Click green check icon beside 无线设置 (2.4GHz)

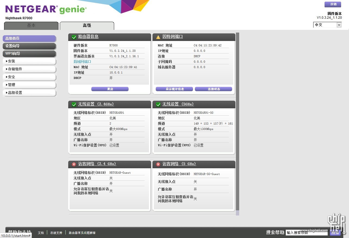tap(74, 104)
